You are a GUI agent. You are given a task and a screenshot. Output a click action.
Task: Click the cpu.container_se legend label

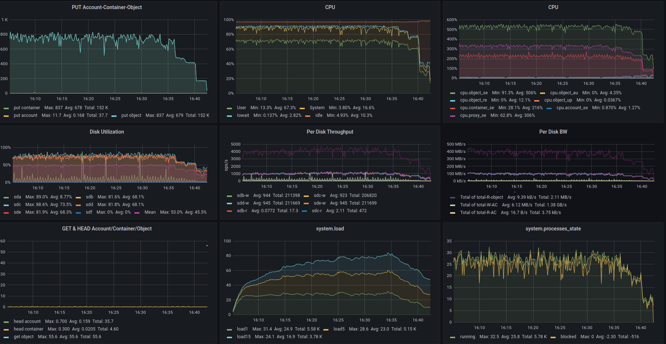point(477,108)
